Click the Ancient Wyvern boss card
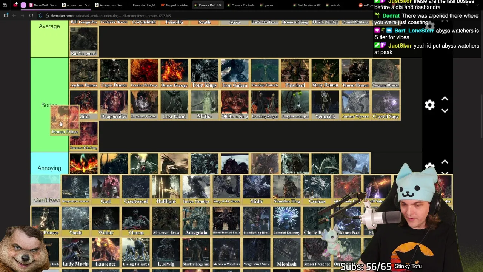 pyautogui.click(x=355, y=105)
